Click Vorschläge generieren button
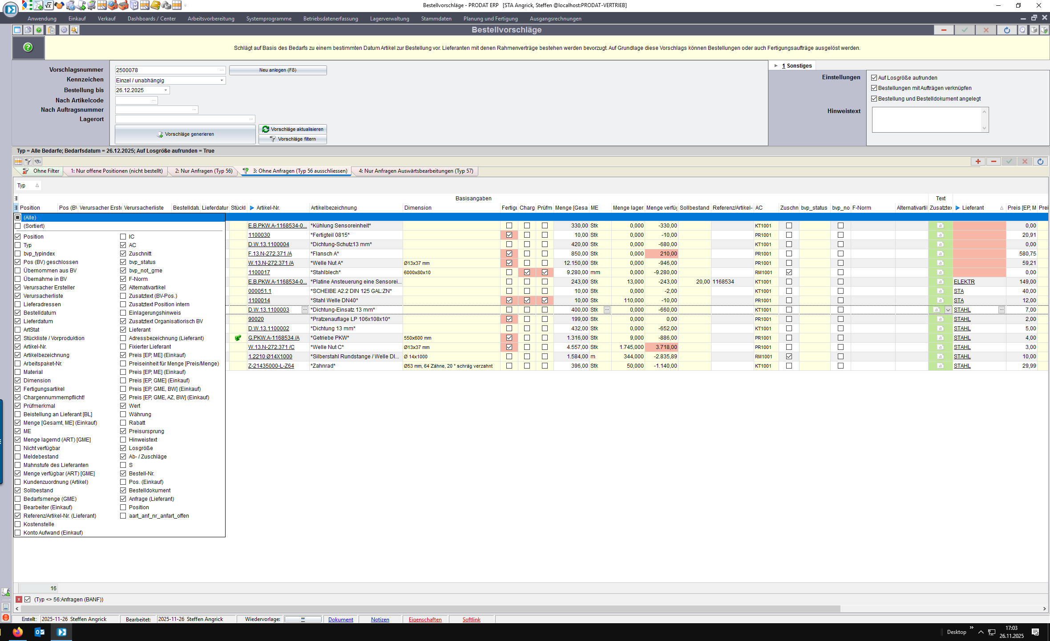This screenshot has height=641, width=1050. pos(185,134)
